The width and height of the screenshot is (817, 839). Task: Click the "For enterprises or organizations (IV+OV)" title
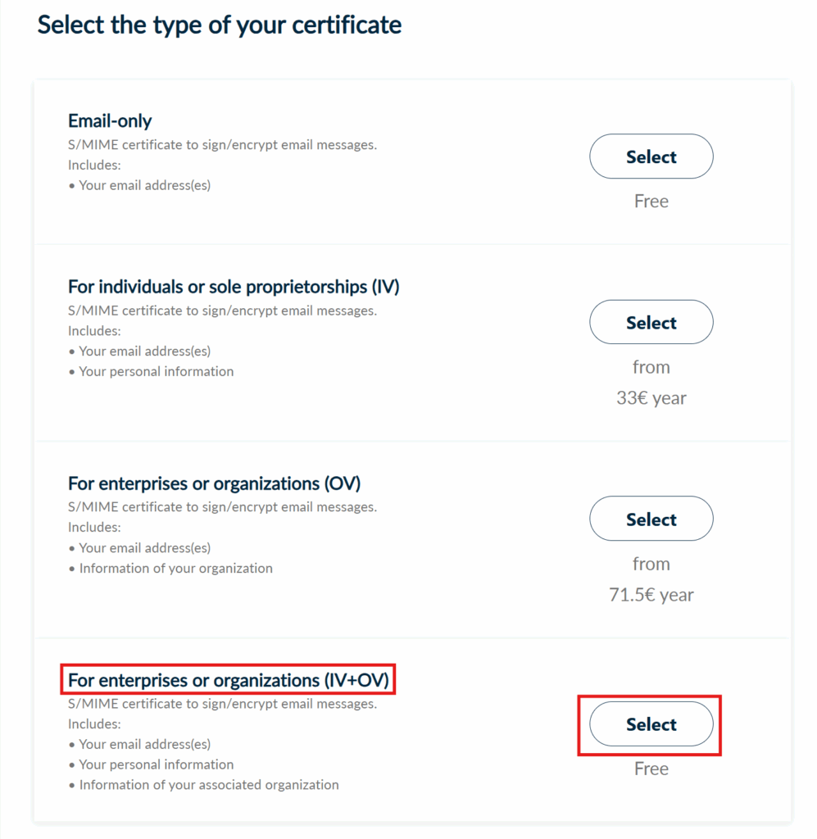pyautogui.click(x=228, y=680)
